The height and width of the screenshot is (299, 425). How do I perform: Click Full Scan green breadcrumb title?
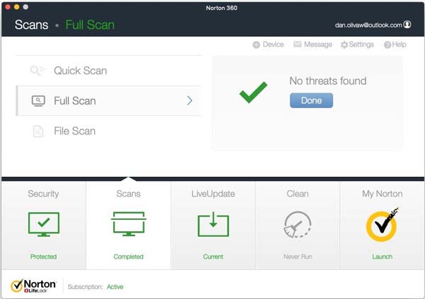coord(90,25)
